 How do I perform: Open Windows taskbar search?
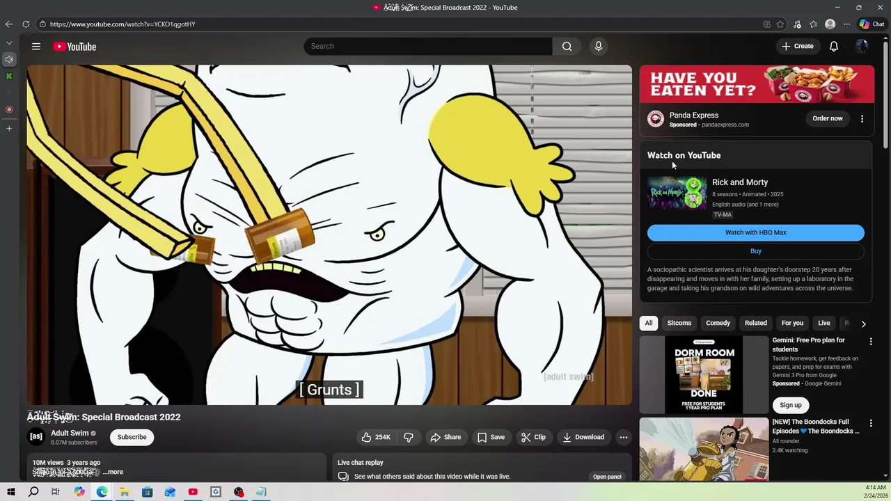(x=33, y=492)
